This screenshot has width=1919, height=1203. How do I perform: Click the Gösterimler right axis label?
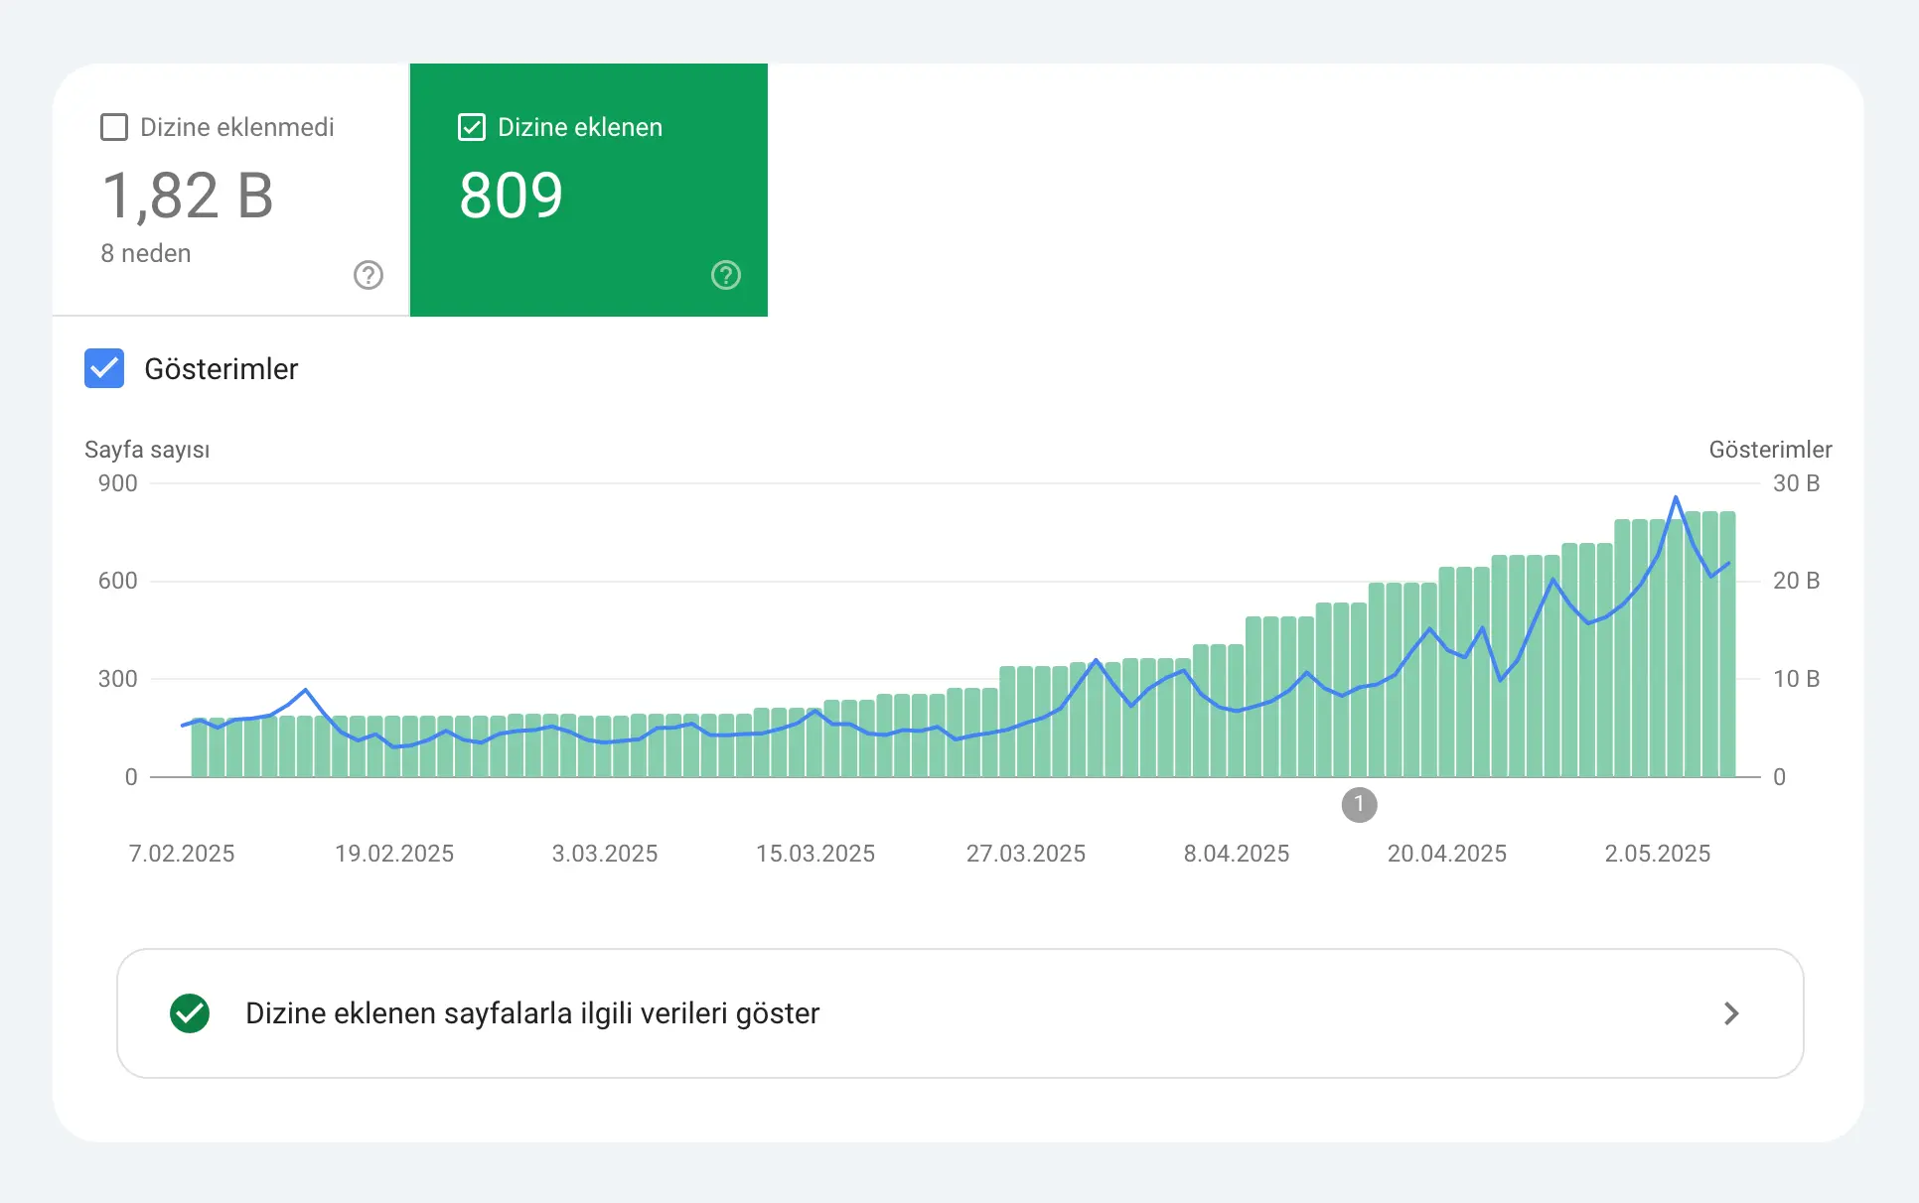(x=1770, y=449)
